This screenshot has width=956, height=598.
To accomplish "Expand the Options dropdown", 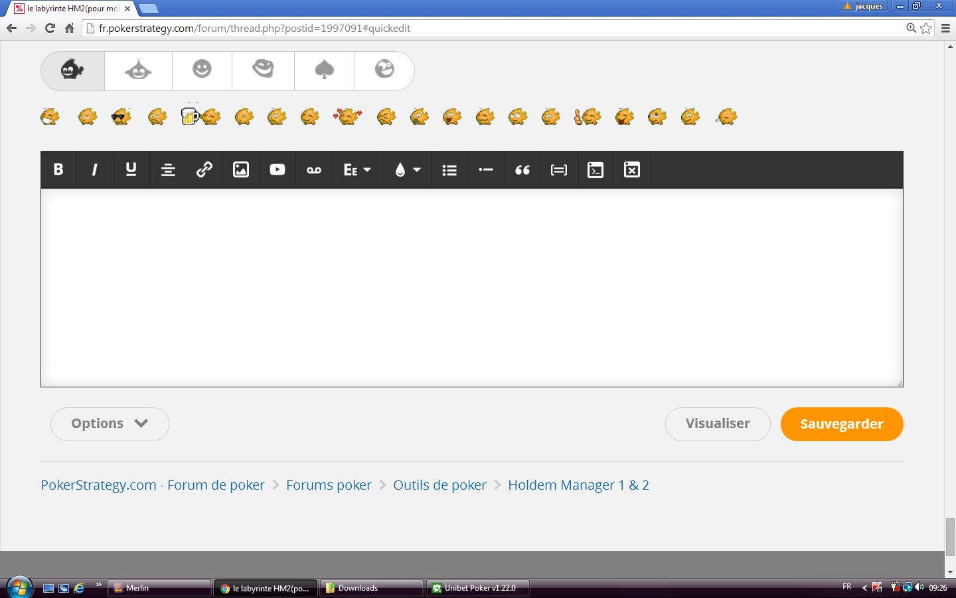I will (x=110, y=424).
